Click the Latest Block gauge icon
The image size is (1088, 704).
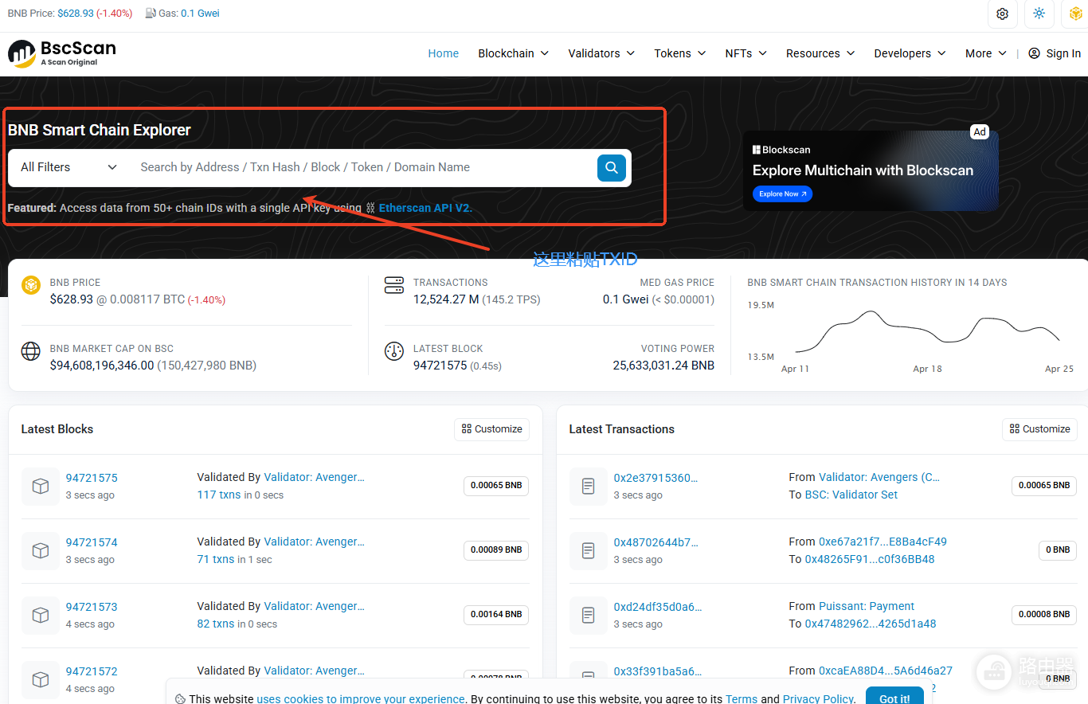[394, 351]
